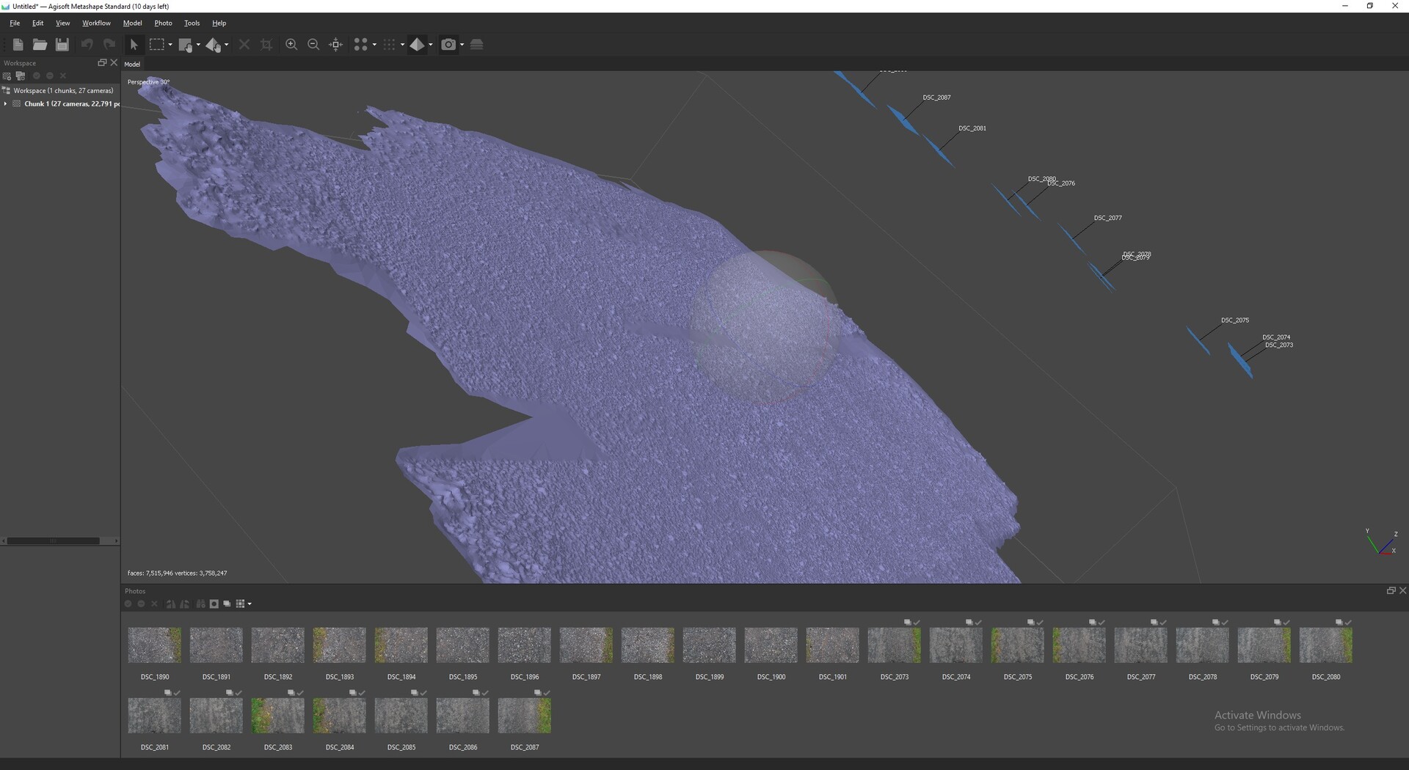Image resolution: width=1409 pixels, height=770 pixels.
Task: Expand the Chunk 1 tree item
Action: tap(6, 104)
